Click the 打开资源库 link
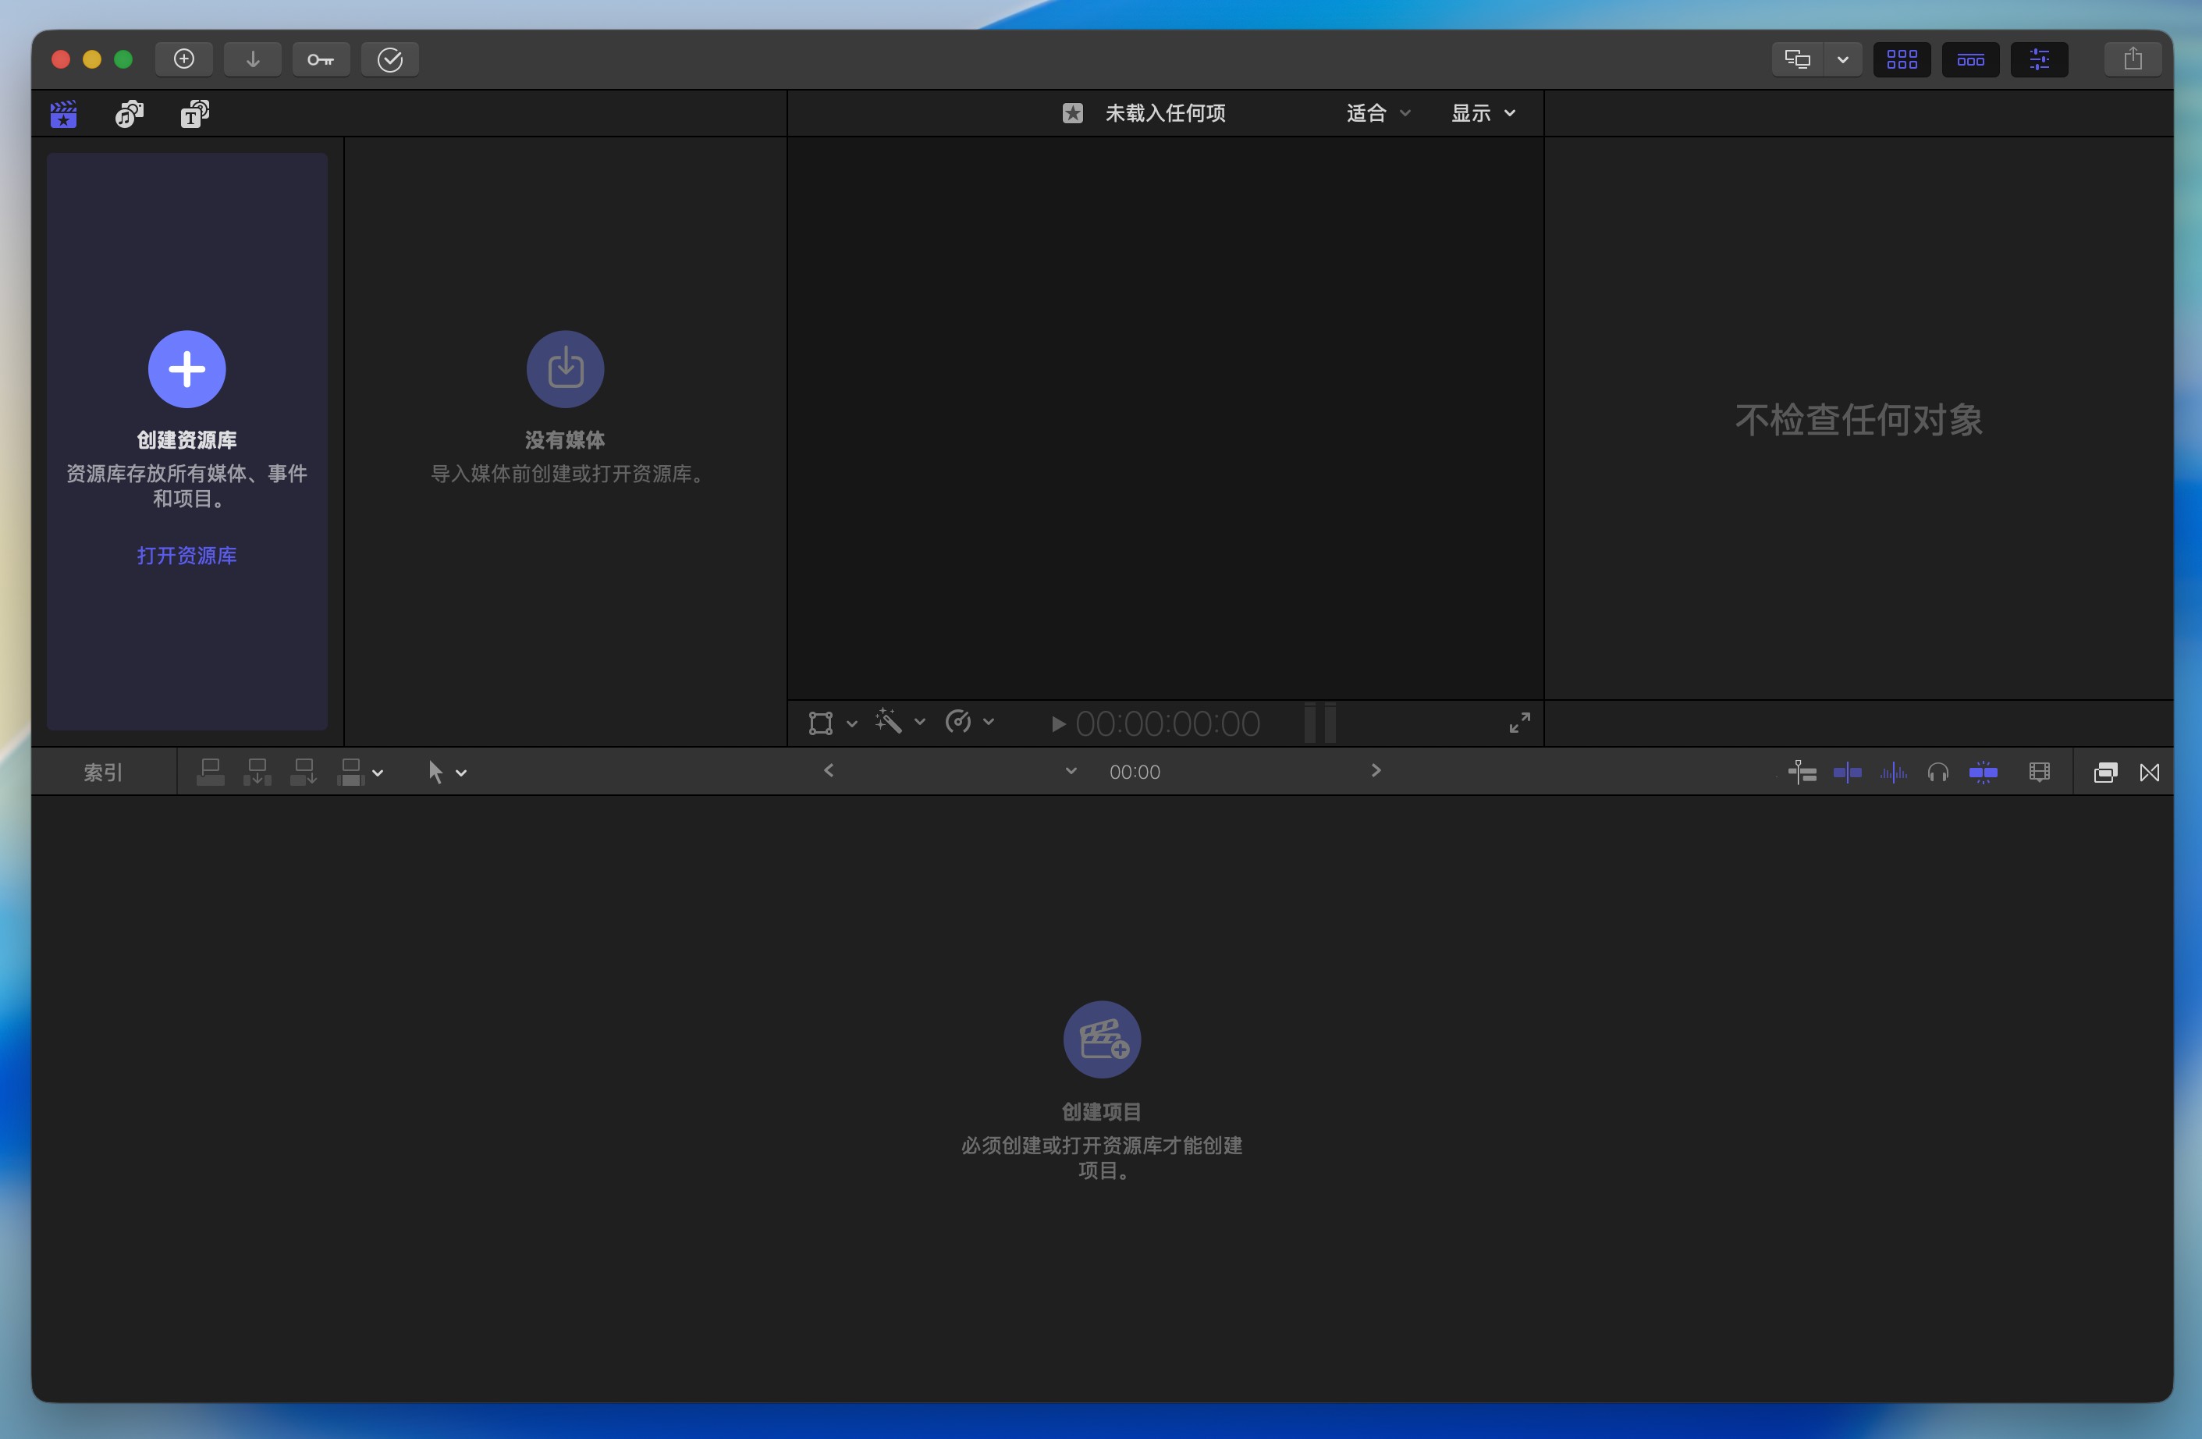Viewport: 2202px width, 1439px height. (x=187, y=556)
